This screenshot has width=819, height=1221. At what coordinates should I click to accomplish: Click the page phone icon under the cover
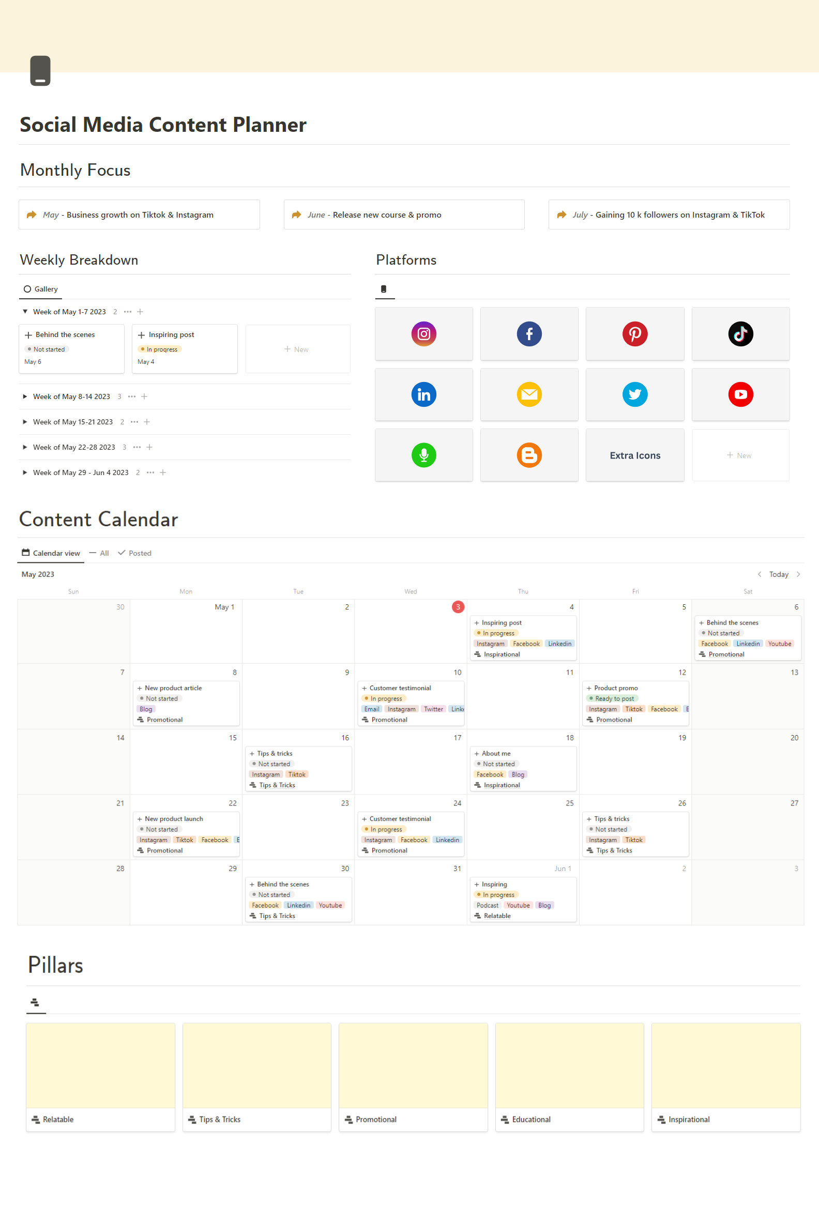pos(40,70)
